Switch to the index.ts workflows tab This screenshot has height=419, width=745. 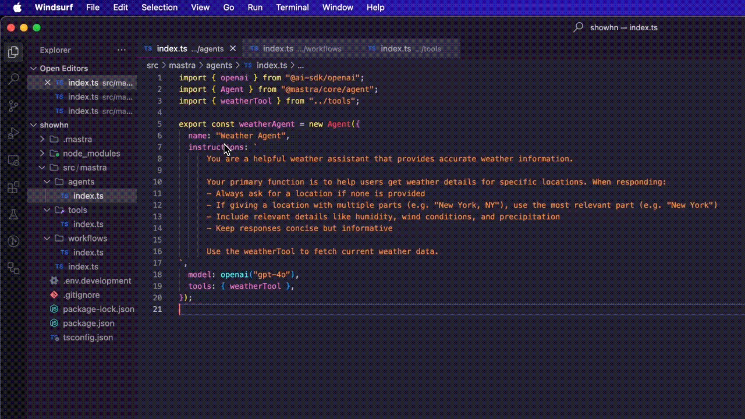pos(301,49)
